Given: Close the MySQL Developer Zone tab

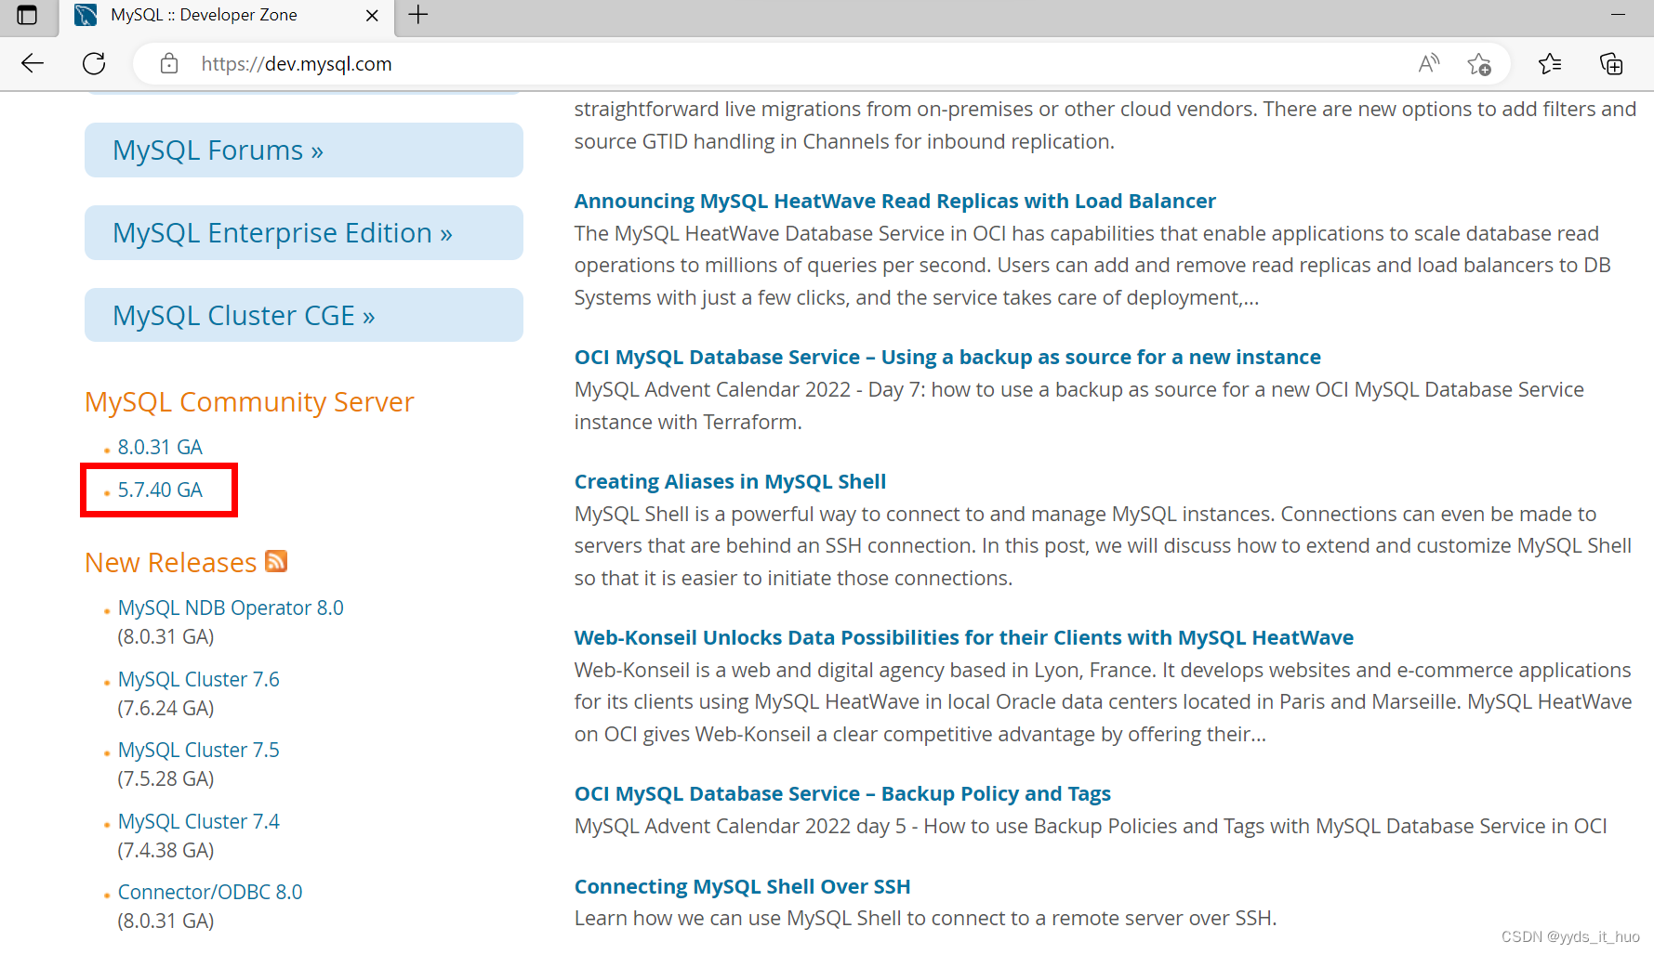Looking at the screenshot, I should pos(372,16).
